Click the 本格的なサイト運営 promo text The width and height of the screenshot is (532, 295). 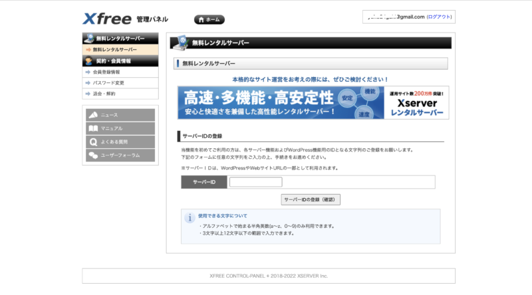click(x=310, y=79)
